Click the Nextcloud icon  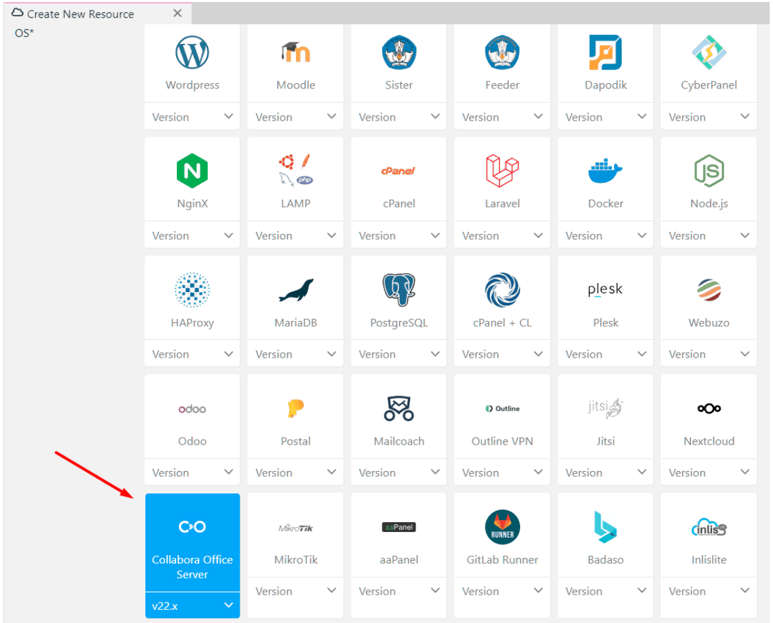click(708, 408)
